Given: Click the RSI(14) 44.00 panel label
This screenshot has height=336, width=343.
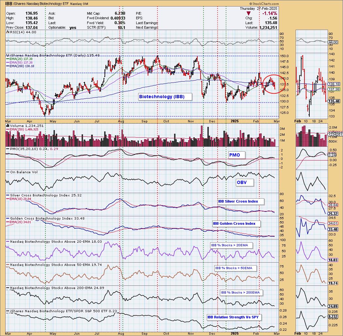Looking at the screenshot, I should 21,32.
